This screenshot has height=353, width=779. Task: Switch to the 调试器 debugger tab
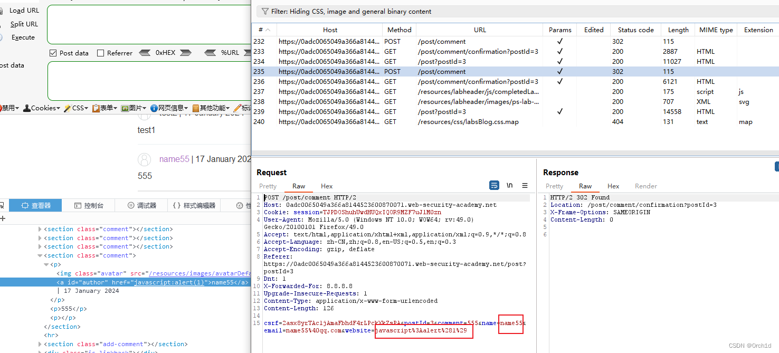point(141,205)
